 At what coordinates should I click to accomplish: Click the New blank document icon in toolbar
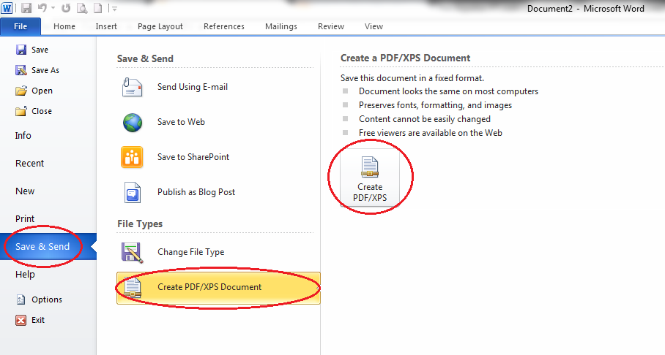98,7
